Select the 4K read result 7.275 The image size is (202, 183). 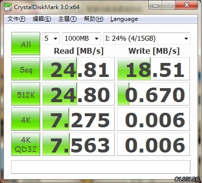pos(78,119)
